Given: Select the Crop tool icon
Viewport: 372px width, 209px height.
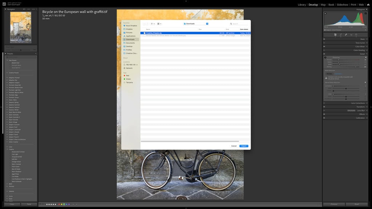Looking at the screenshot, I should coord(341,34).
